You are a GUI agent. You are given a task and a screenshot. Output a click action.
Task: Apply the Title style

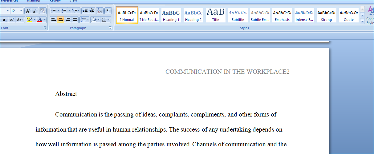coord(216,15)
